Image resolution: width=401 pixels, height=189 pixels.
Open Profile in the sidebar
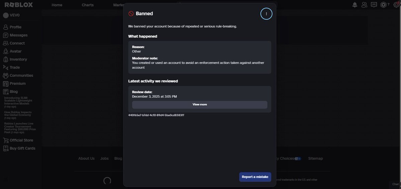12,27
